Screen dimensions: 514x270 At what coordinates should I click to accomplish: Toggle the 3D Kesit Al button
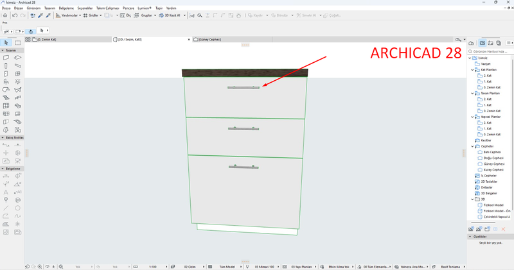point(170,15)
